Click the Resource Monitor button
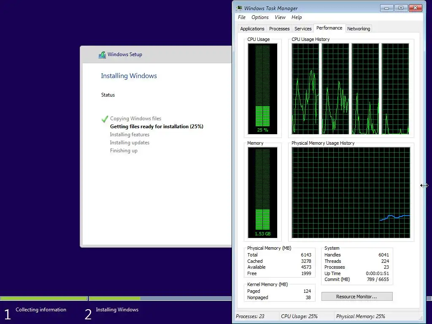This screenshot has width=432, height=324. [357, 297]
